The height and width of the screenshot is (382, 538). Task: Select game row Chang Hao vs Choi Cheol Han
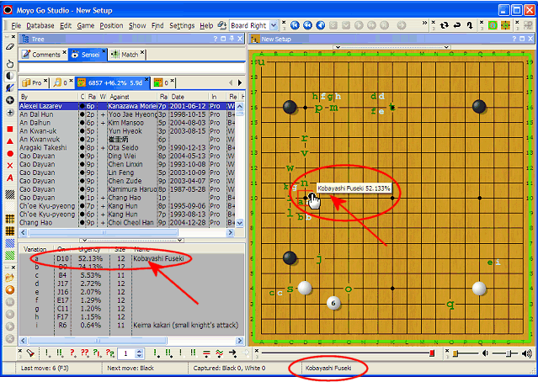pyautogui.click(x=128, y=222)
